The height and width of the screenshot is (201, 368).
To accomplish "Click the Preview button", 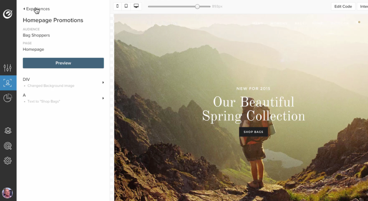I will click(63, 63).
